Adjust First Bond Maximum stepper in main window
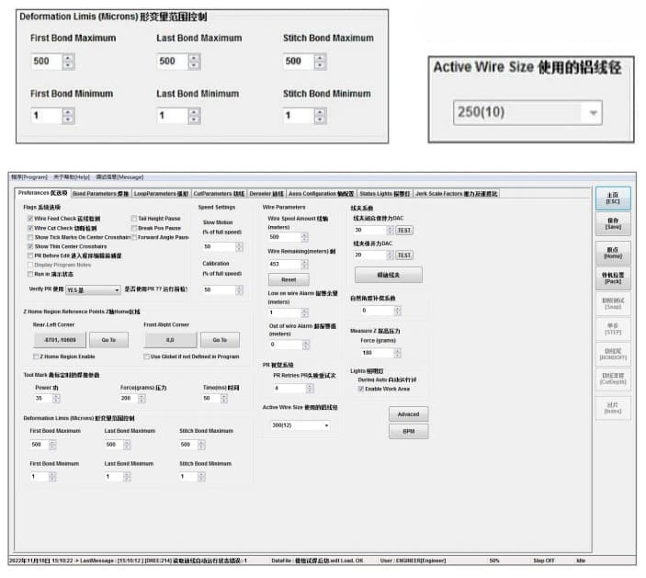The image size is (646, 578). (52, 445)
